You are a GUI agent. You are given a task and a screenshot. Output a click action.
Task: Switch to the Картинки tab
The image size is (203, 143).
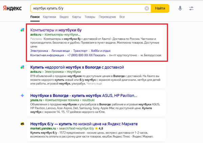click(x=49, y=17)
